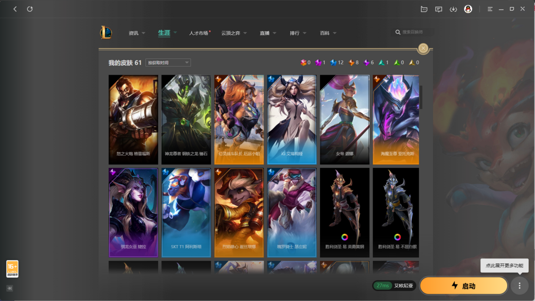Image resolution: width=535 pixels, height=301 pixels.
Task: Open the 人才市场 navigation tab
Action: tap(199, 33)
